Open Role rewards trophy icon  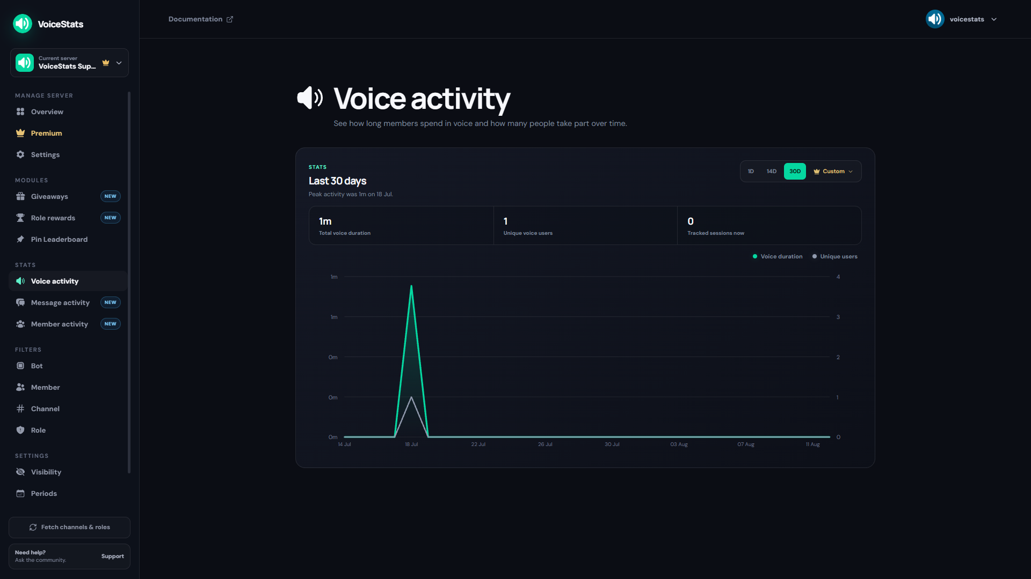click(x=20, y=218)
